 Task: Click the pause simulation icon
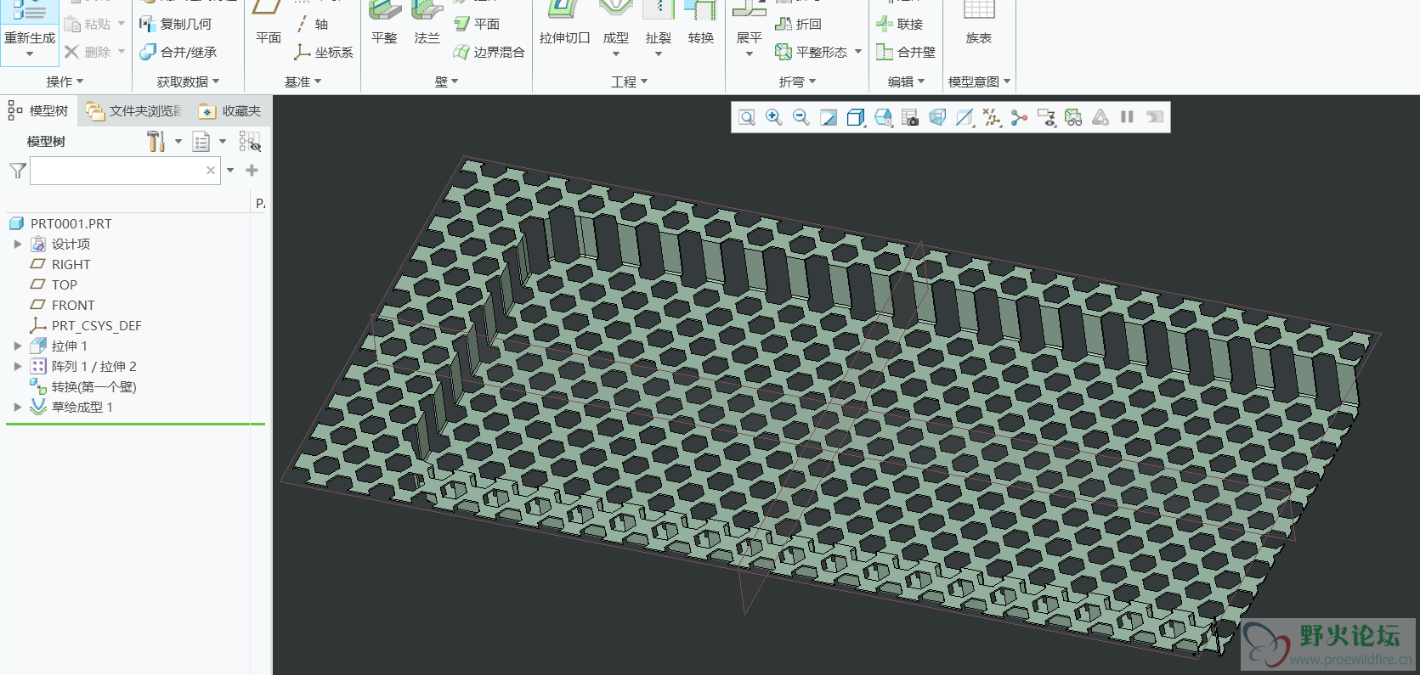[x=1127, y=117]
